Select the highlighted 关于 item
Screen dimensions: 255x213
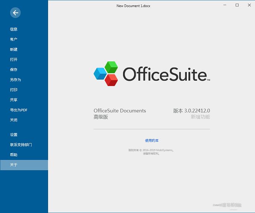[14, 165]
